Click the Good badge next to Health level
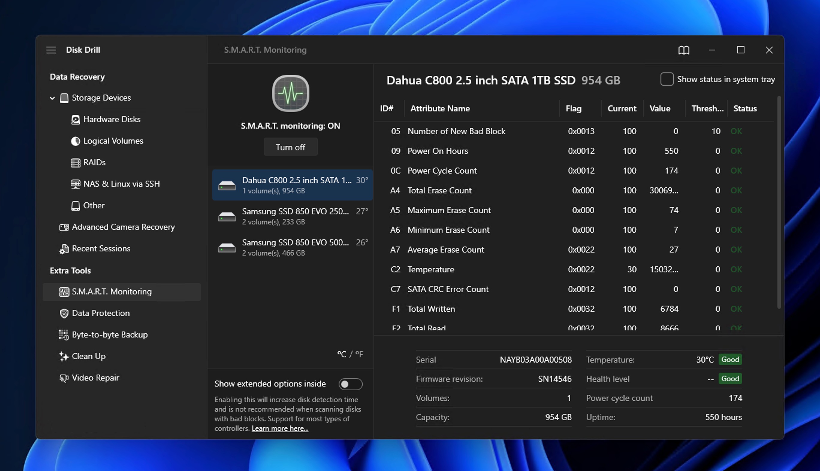This screenshot has width=820, height=471. coord(730,379)
